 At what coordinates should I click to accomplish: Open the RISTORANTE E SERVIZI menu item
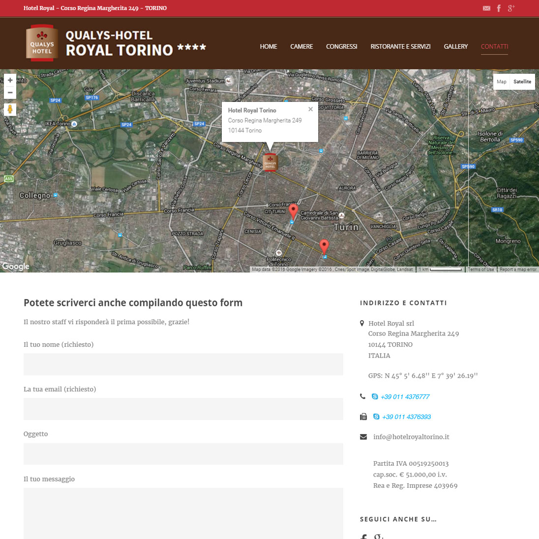coord(400,46)
